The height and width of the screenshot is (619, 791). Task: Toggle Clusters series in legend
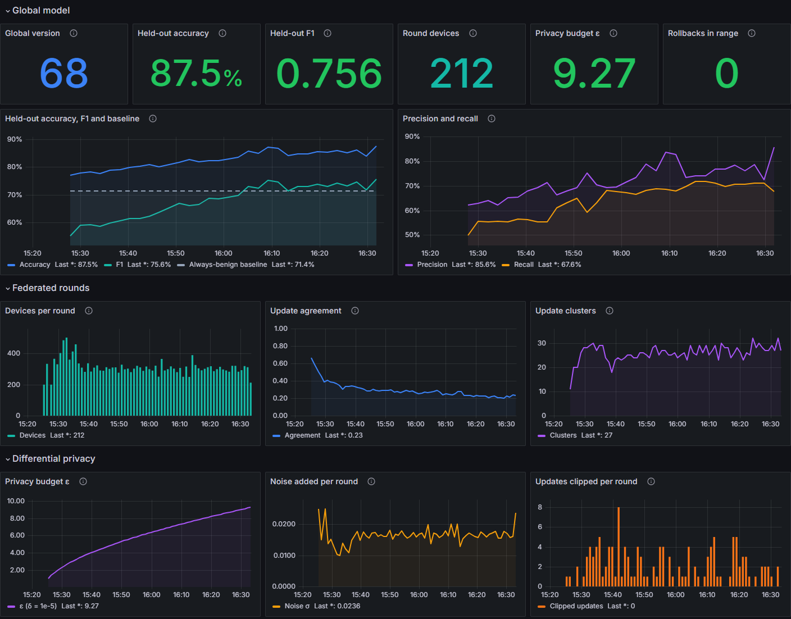tap(563, 435)
